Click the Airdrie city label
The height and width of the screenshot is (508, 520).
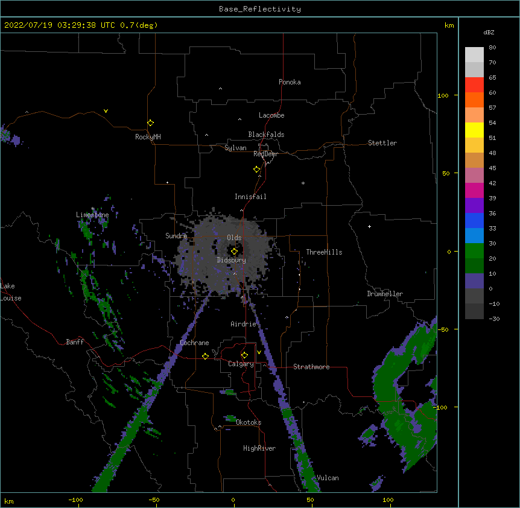pos(244,324)
